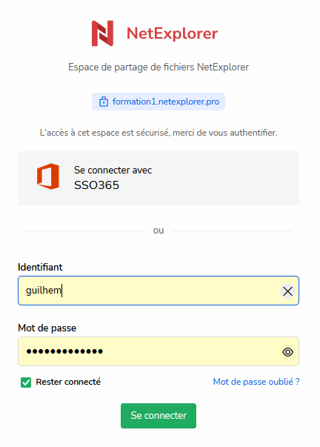
Task: Click the Office 365 orange logo
Action: pyautogui.click(x=48, y=176)
